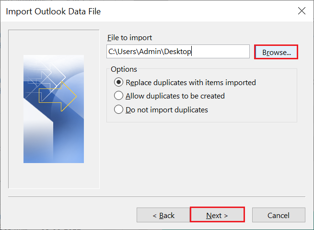Click the Browse... button
The image size is (314, 230).
[x=276, y=52]
